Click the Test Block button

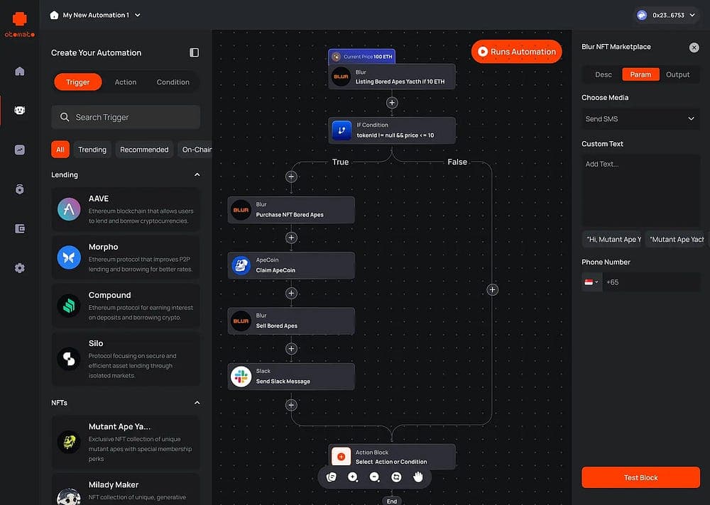[x=640, y=477]
